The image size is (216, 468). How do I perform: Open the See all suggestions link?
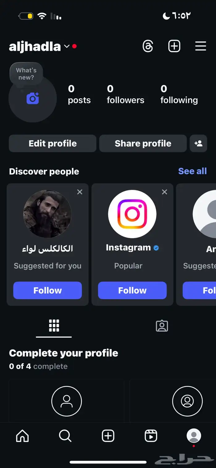point(192,171)
